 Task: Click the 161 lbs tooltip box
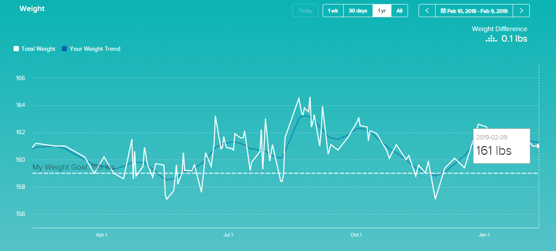[500, 146]
